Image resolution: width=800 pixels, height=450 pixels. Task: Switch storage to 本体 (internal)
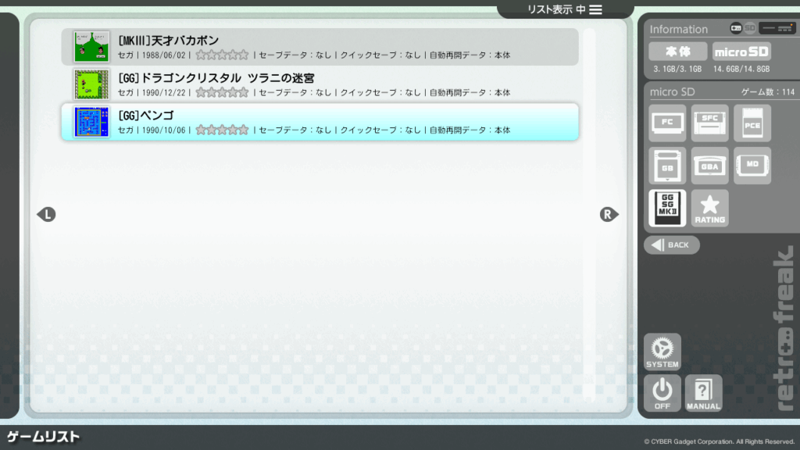coord(677,52)
